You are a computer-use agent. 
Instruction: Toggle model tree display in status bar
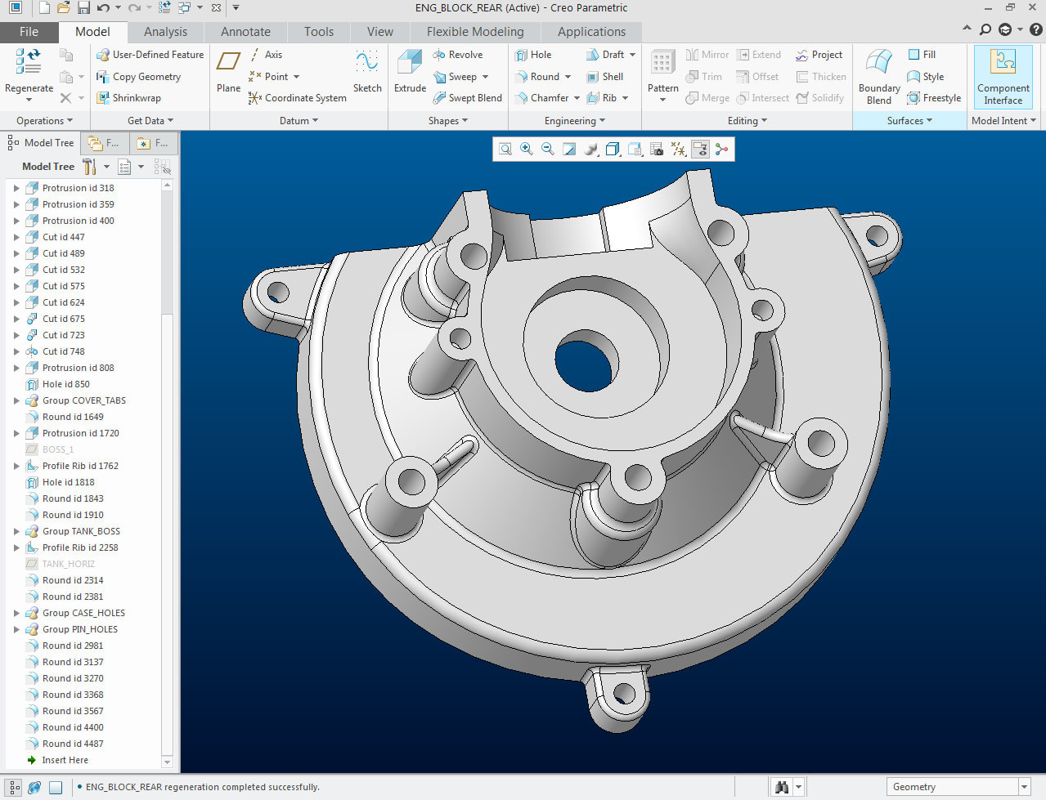point(14,787)
